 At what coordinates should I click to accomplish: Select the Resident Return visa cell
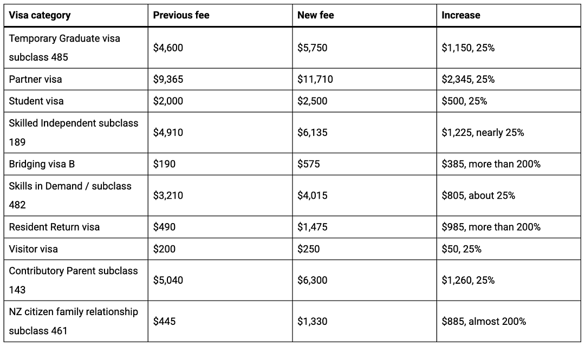tap(76, 227)
